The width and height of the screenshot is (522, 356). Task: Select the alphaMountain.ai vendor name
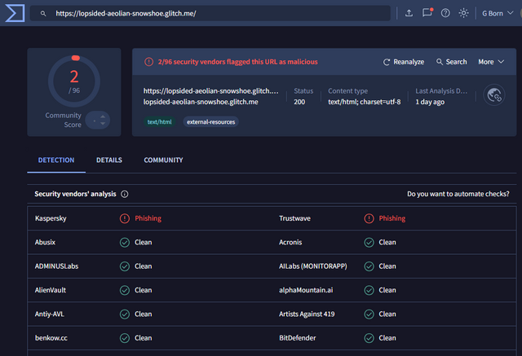[x=306, y=290]
